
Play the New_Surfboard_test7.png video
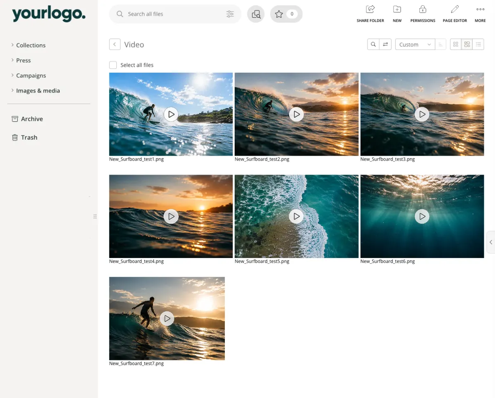point(167,318)
